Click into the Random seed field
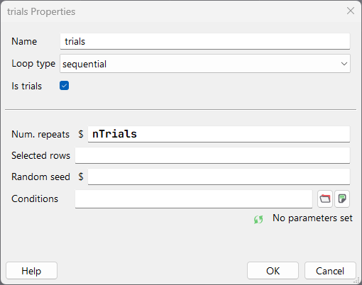This screenshot has height=285, width=362. point(219,177)
